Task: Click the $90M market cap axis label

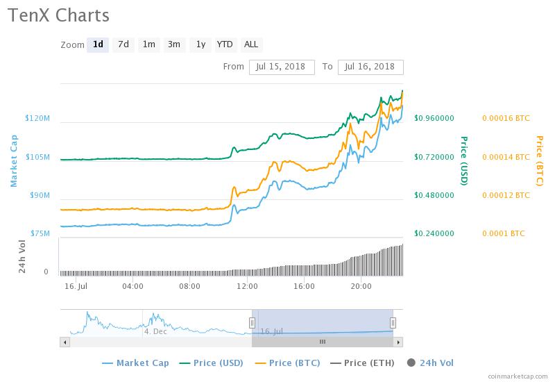Action: coord(40,195)
